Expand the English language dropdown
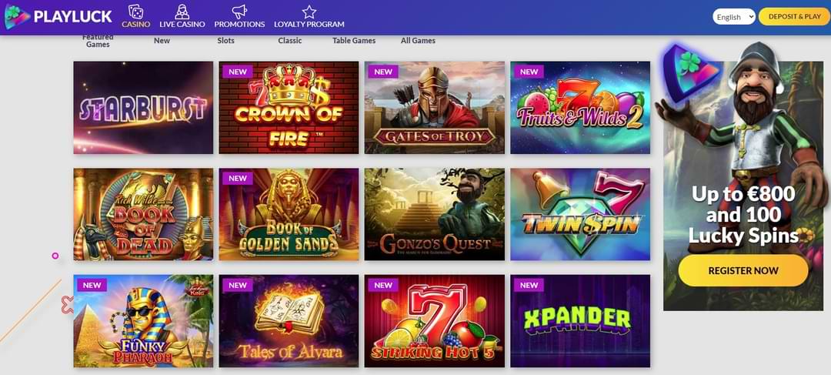 734,16
